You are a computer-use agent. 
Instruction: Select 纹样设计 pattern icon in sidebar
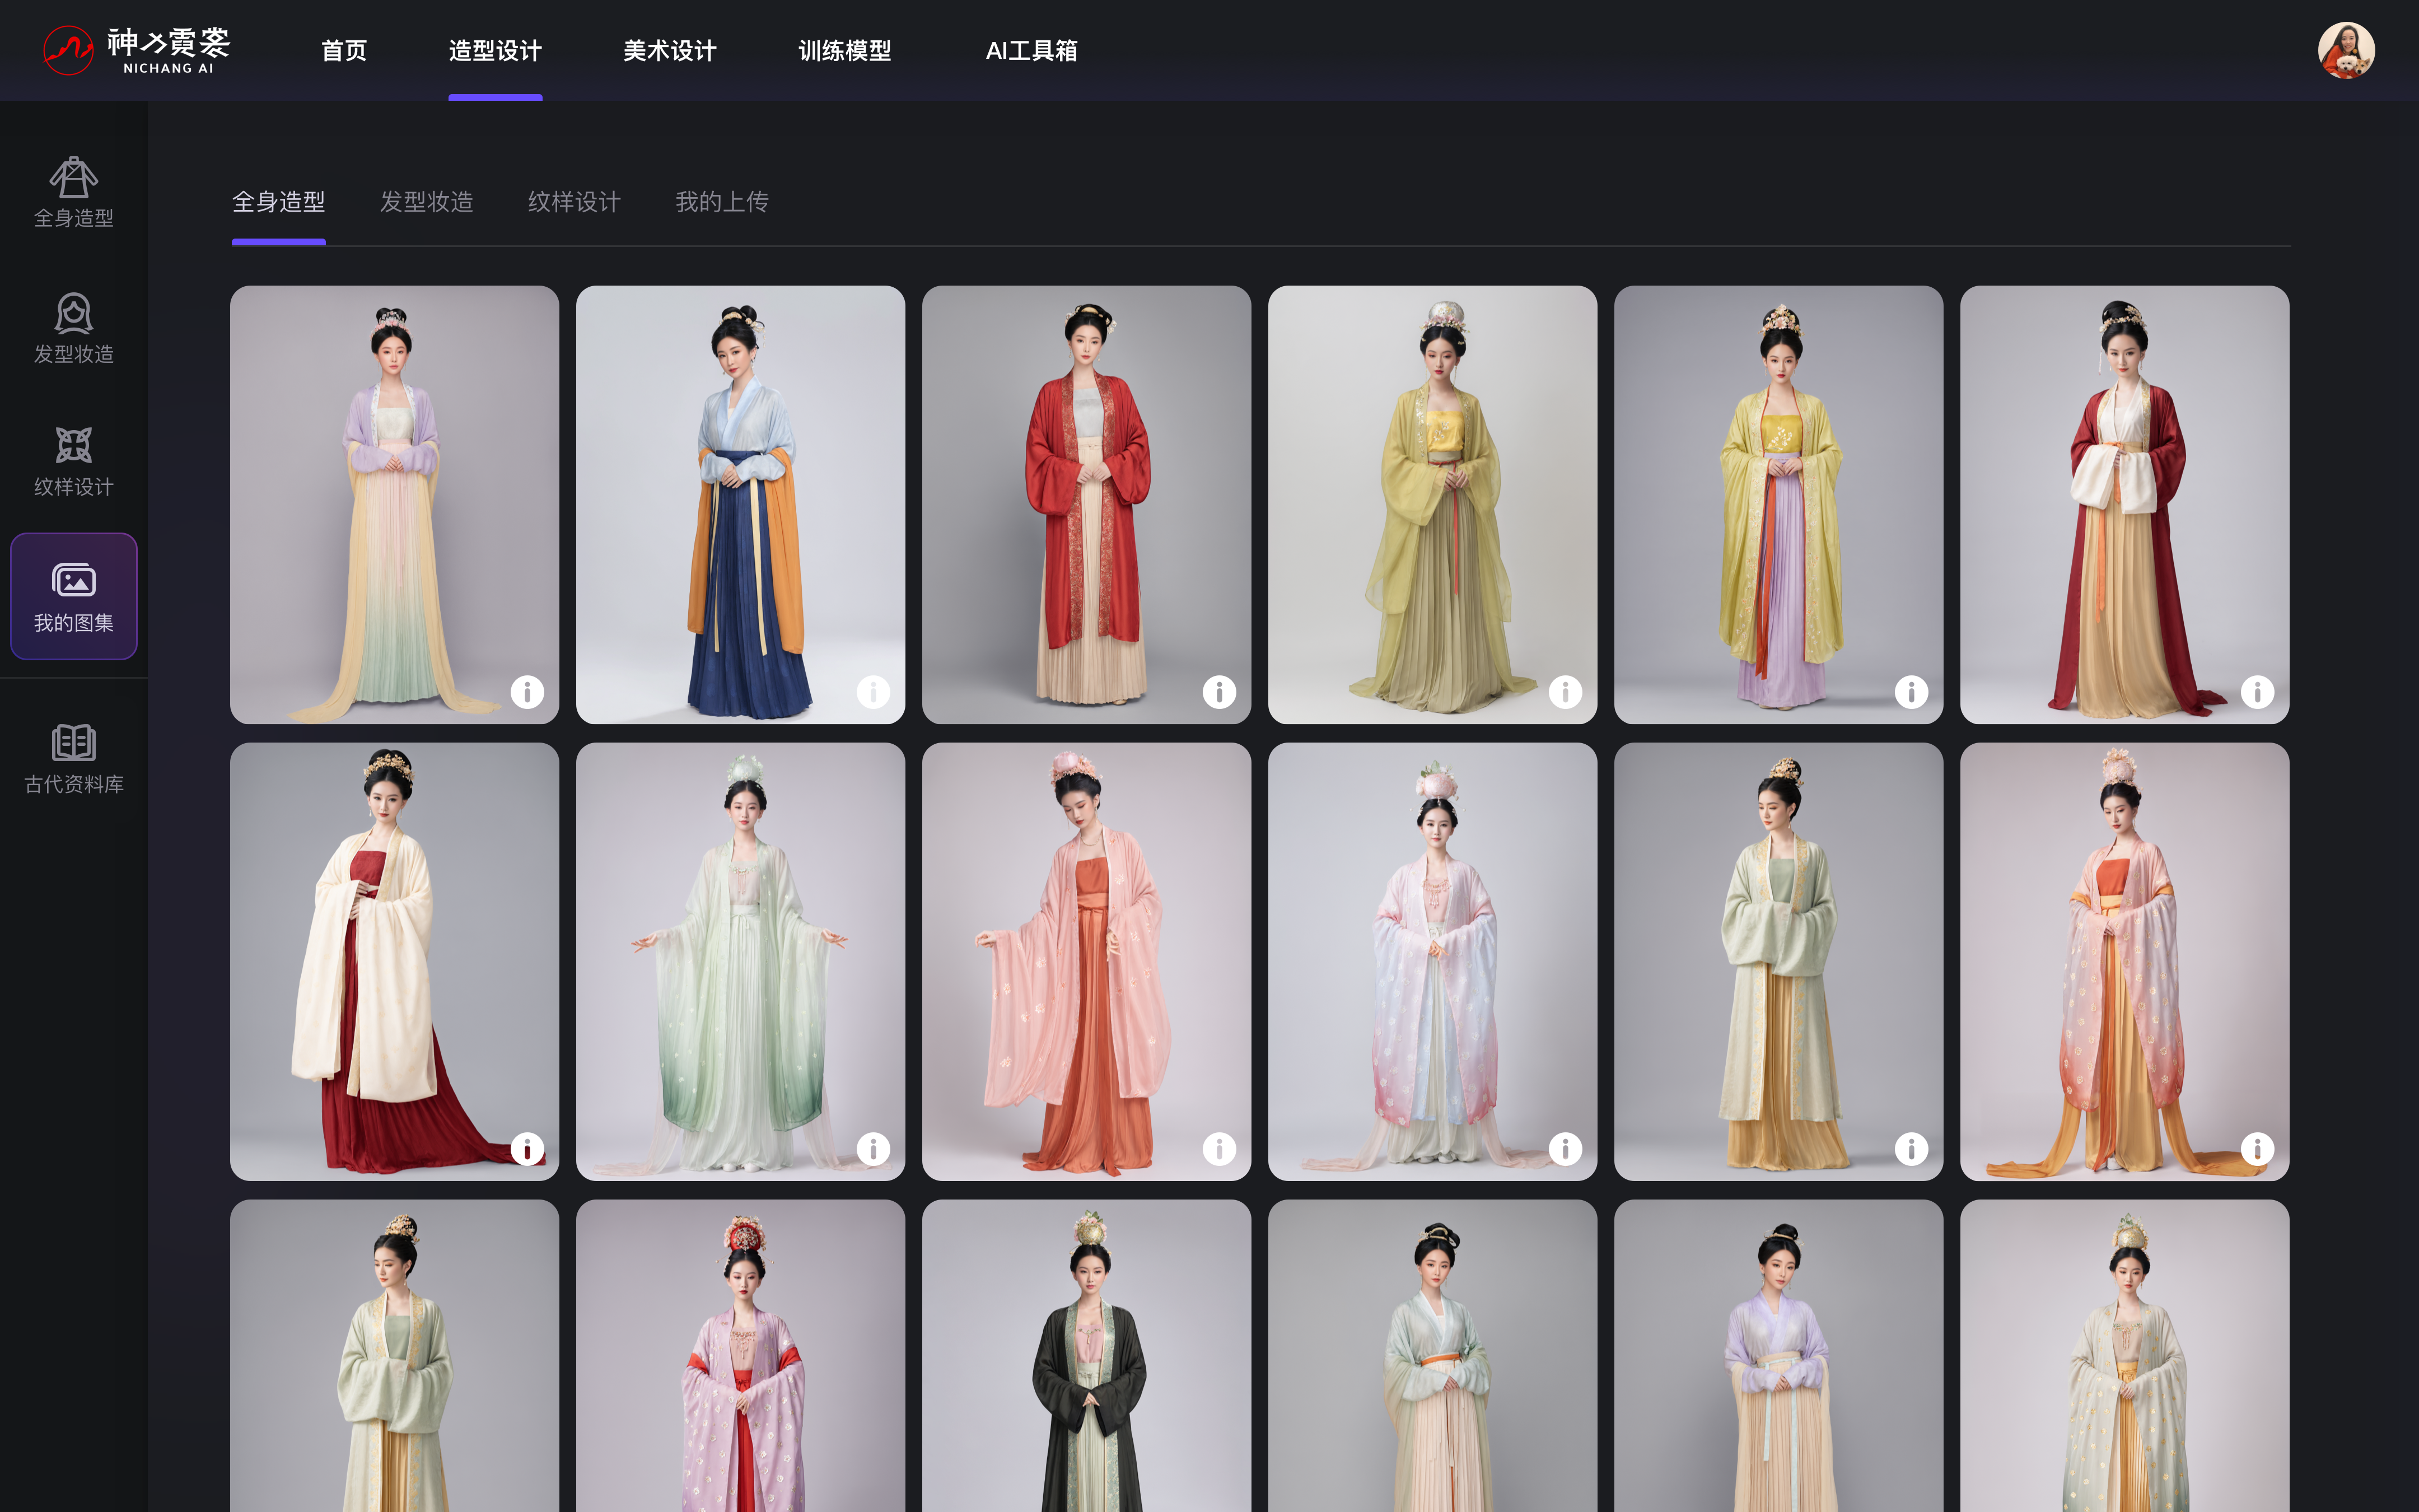tap(73, 461)
